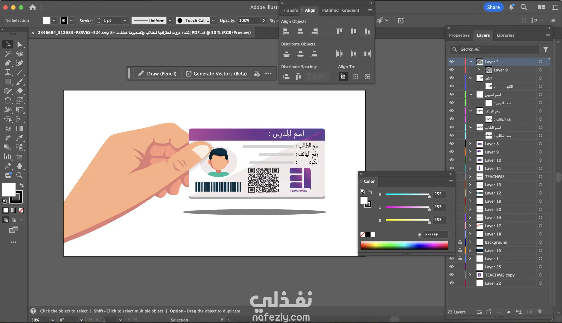Expand the Layer 10 group
Screen dimensions: 562x323
[x=470, y=160]
